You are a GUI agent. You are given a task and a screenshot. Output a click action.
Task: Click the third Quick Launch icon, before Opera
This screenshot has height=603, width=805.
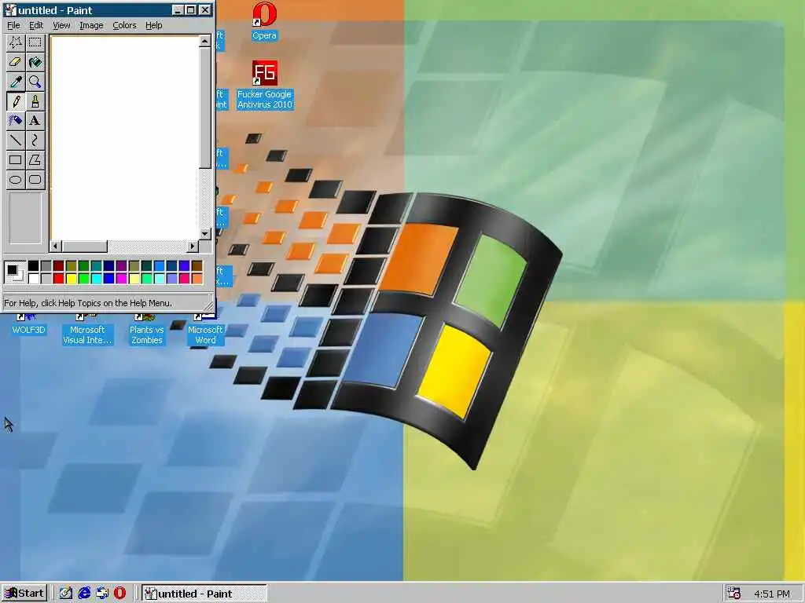coord(102,594)
